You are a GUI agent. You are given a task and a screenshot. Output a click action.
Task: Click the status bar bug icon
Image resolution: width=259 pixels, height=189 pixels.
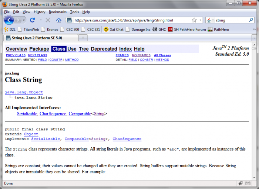(x=240, y=183)
